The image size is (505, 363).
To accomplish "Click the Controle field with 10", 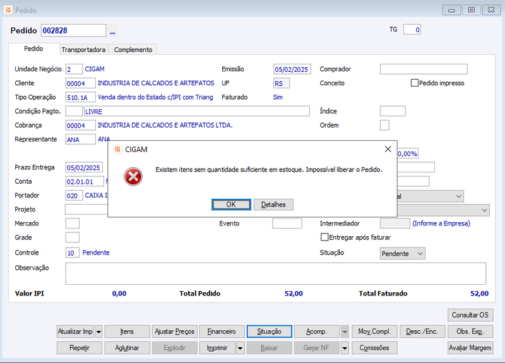I will 73,253.
